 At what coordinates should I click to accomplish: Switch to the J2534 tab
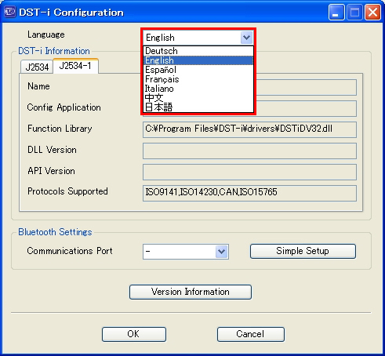37,67
